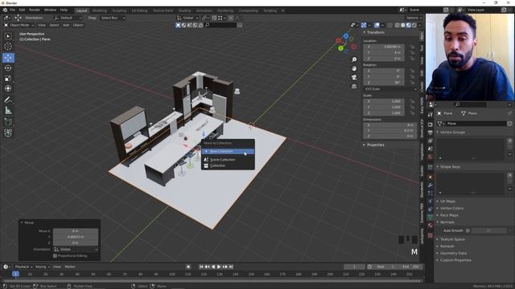Viewport: 515px width, 289px height.
Task: Open the Render menu
Action: (x=35, y=10)
